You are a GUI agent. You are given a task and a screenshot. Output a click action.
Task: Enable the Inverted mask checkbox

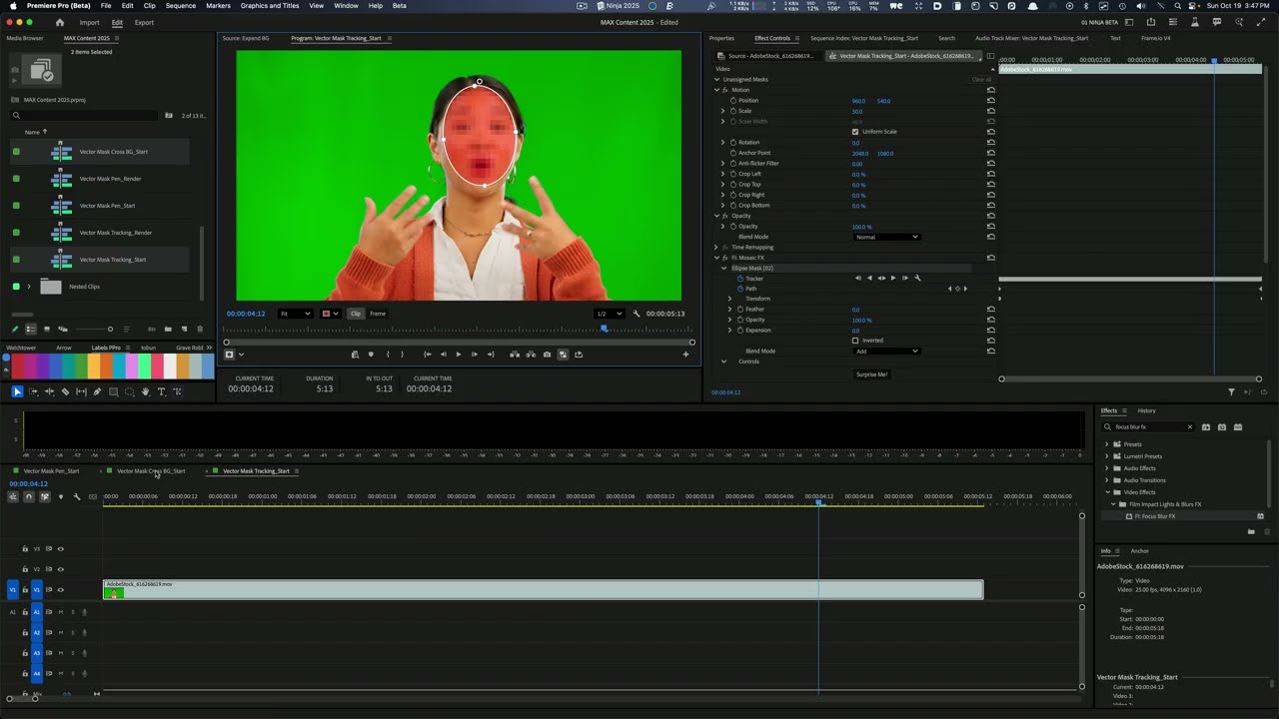855,341
